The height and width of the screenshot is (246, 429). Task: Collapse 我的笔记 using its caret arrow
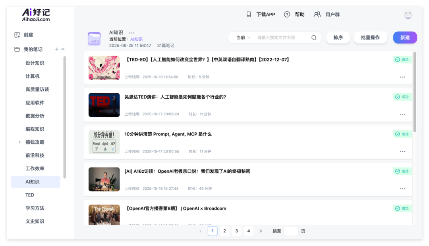point(63,49)
